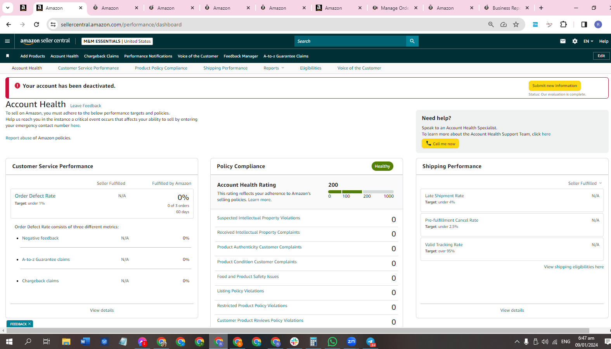Switch to the Business Reports browser tab
The height and width of the screenshot is (349, 611).
506,8
